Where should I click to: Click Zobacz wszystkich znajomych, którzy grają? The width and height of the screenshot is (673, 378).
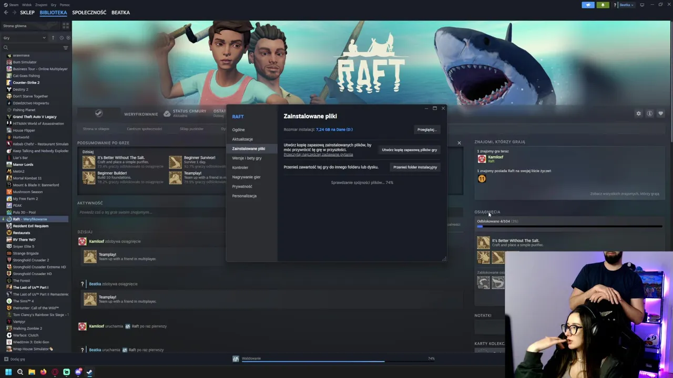pos(625,194)
